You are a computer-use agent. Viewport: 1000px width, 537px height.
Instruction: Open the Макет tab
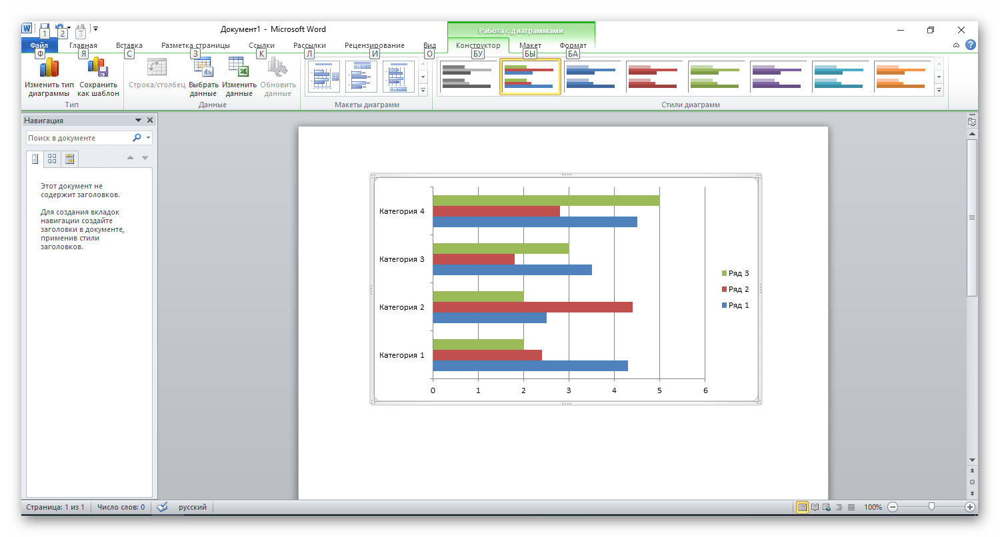tap(530, 45)
